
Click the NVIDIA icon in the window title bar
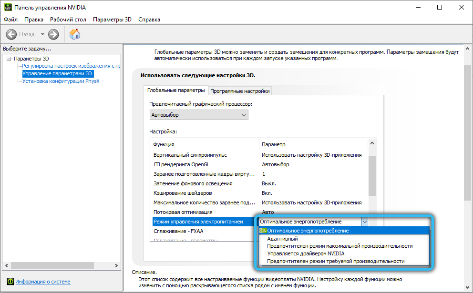point(8,8)
